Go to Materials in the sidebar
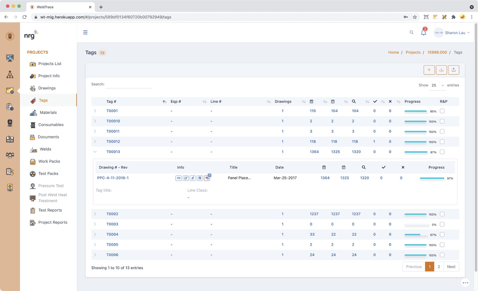 [48, 112]
